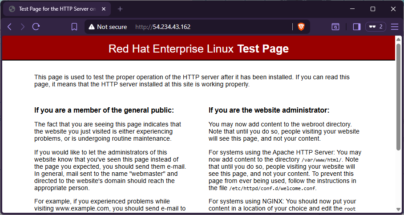Click the heading about the website administrator

269,110
